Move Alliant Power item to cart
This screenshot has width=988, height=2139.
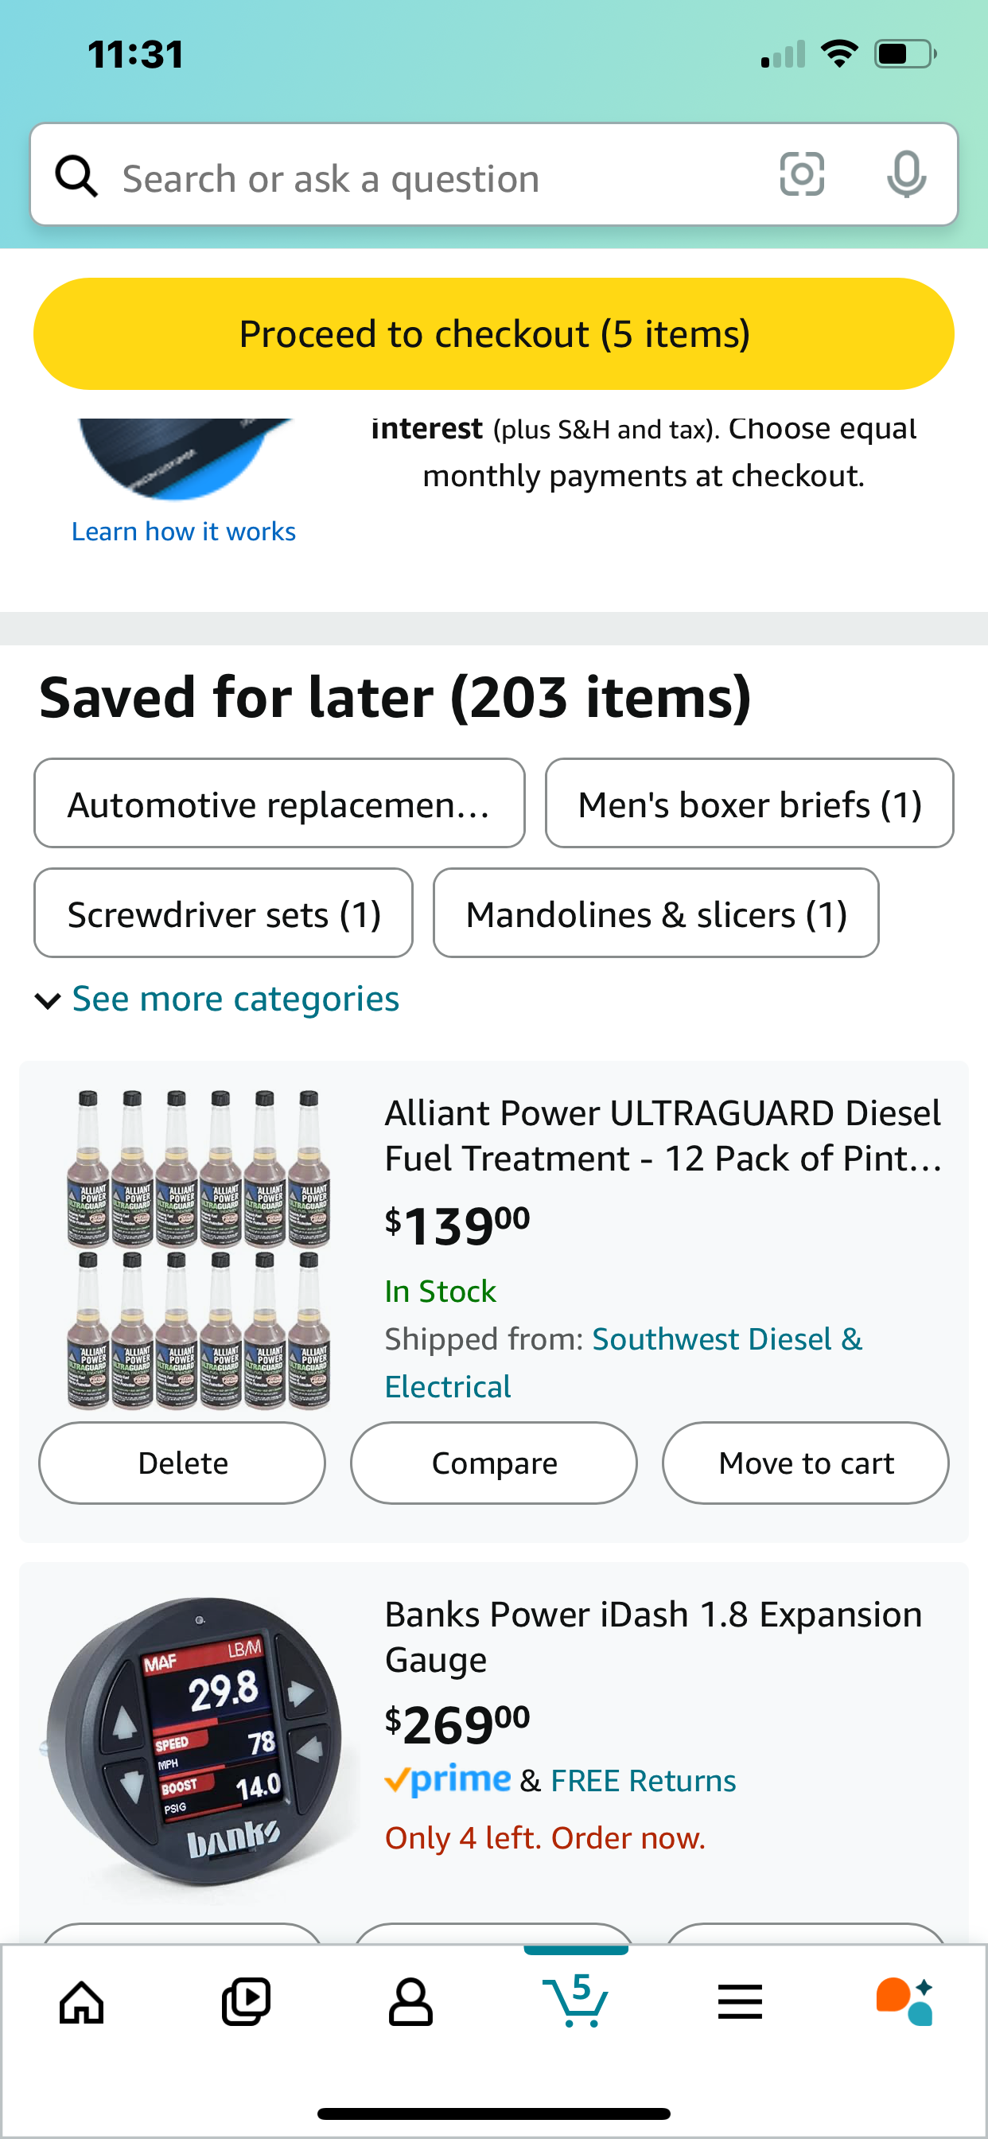click(805, 1463)
